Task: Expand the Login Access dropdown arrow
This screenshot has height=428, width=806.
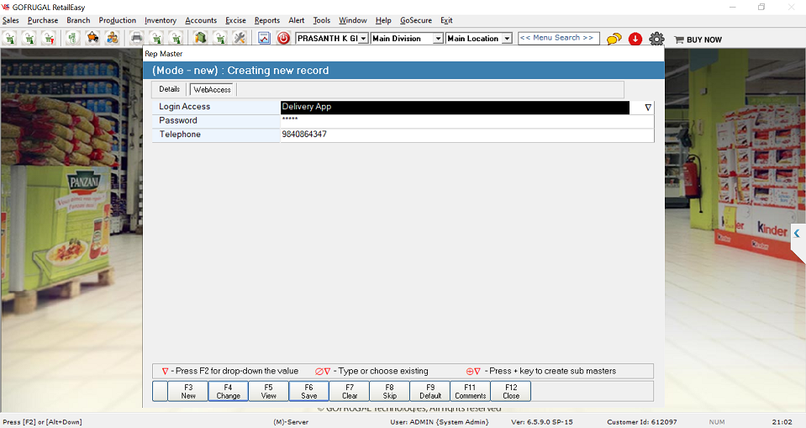Action: tap(647, 108)
